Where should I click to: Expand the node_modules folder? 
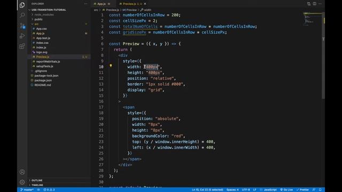click(x=44, y=14)
